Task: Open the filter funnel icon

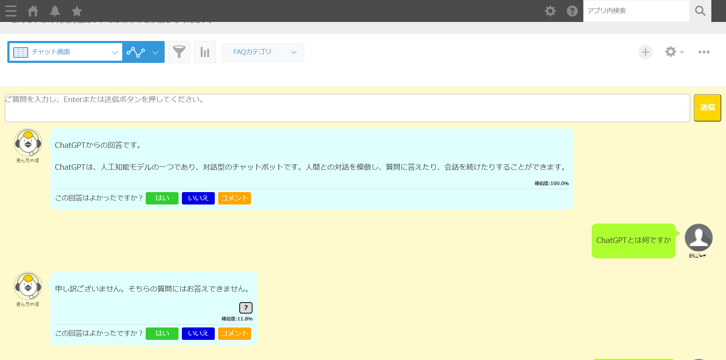Action: (179, 52)
